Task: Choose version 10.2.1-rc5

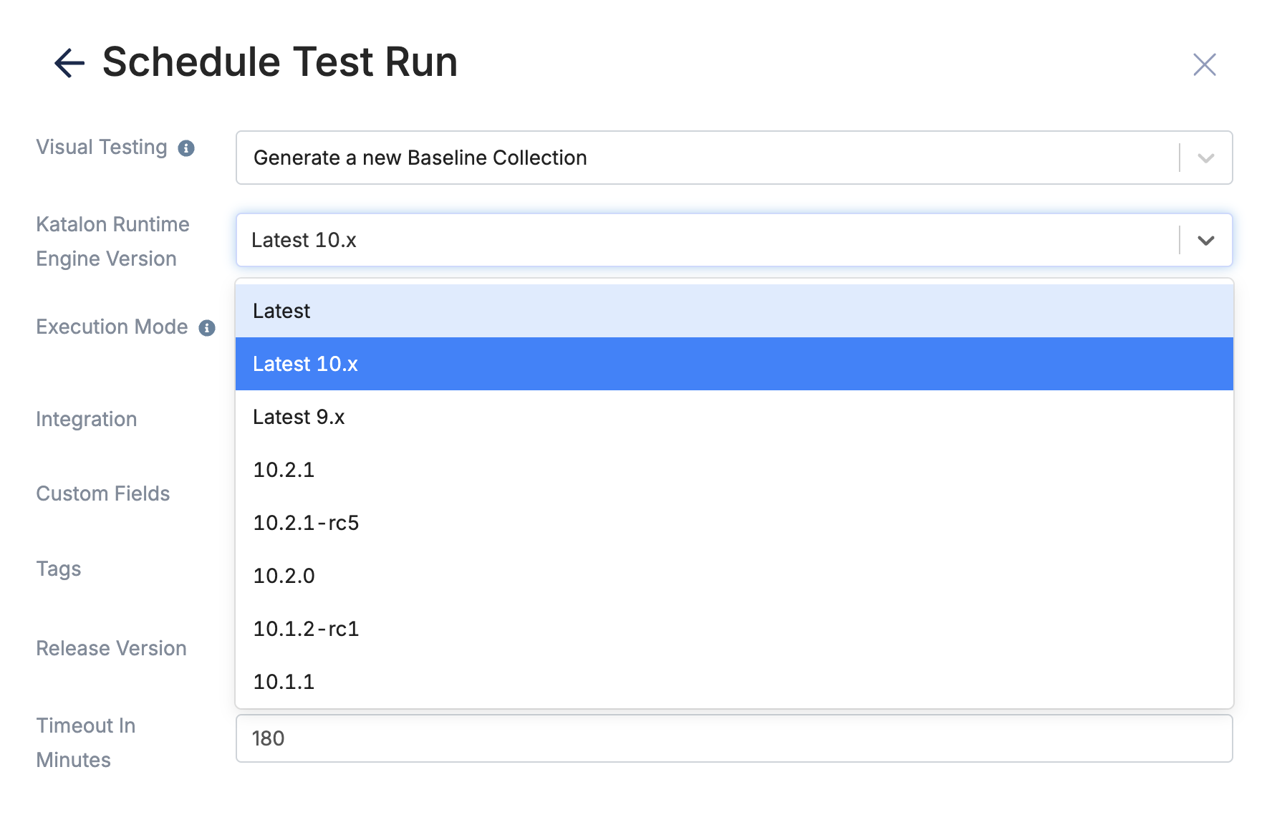Action: coord(734,523)
